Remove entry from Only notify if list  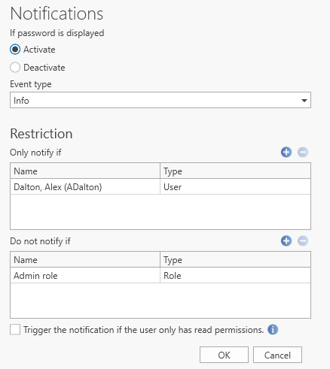tap(303, 152)
